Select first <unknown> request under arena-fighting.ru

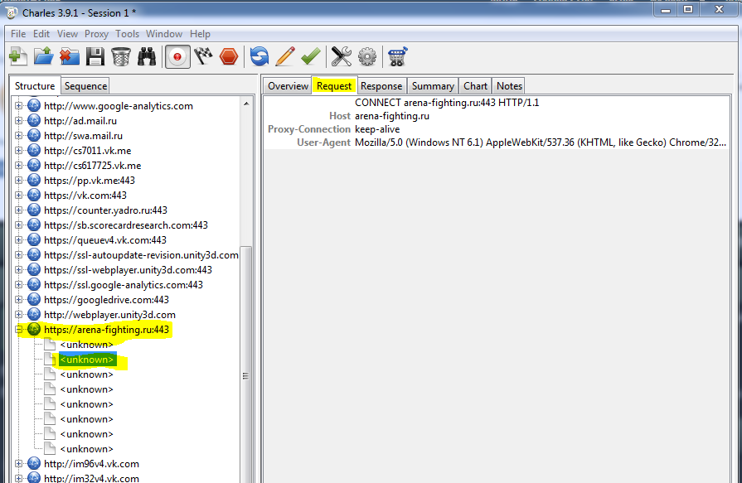[x=86, y=345]
